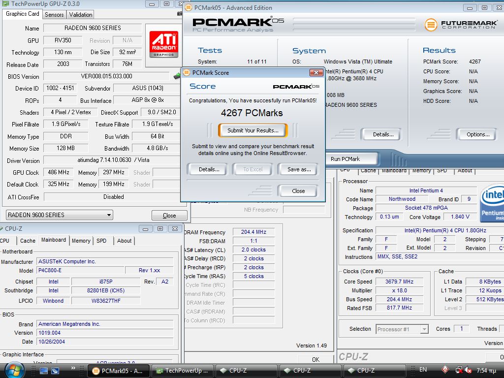Click the Switch between windows quick launch icon

pos(55,371)
